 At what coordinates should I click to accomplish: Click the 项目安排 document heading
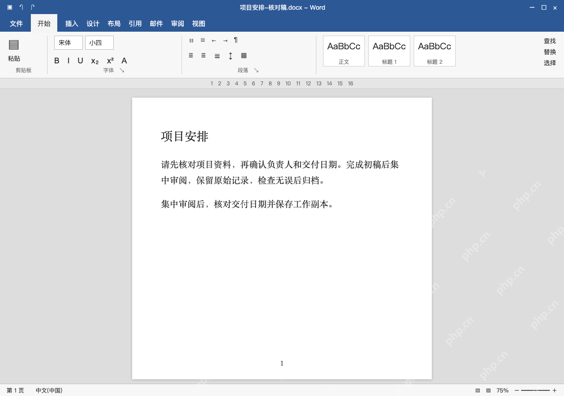point(185,136)
